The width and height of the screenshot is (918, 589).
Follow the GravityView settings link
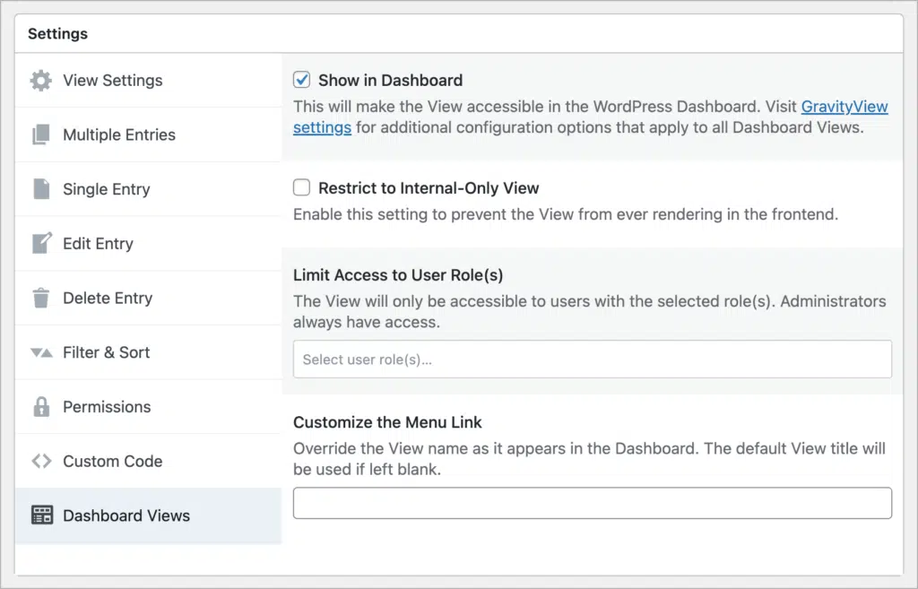844,107
